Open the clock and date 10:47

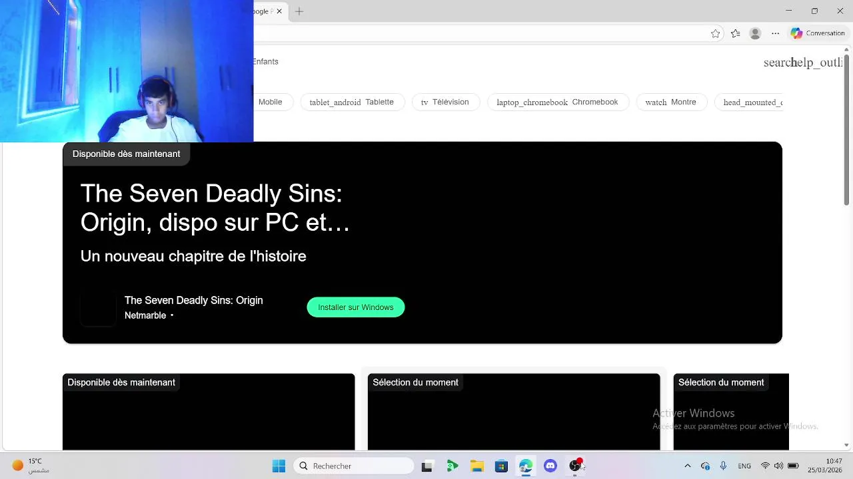point(826,466)
